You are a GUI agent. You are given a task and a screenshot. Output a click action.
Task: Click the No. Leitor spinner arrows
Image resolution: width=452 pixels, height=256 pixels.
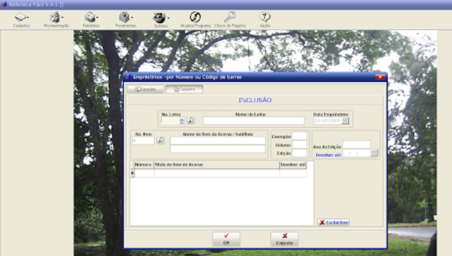pyautogui.click(x=182, y=120)
